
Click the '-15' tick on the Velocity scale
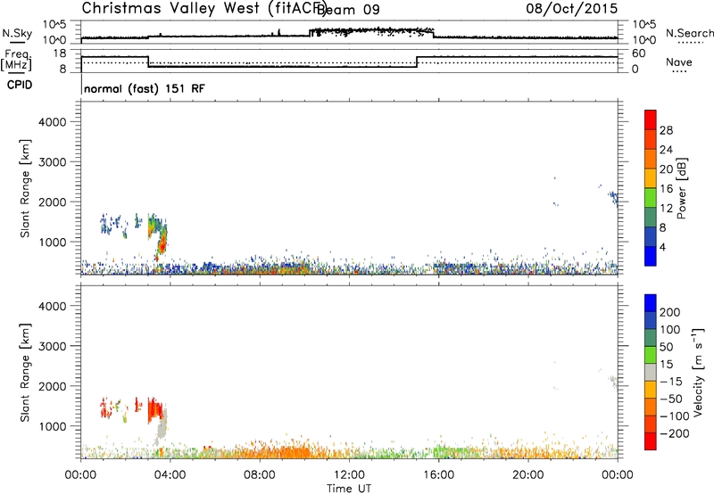[671, 382]
